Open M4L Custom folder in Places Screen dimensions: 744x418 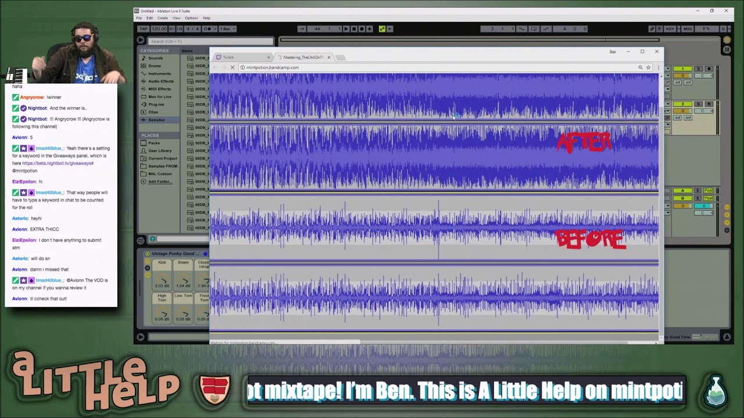pos(160,174)
